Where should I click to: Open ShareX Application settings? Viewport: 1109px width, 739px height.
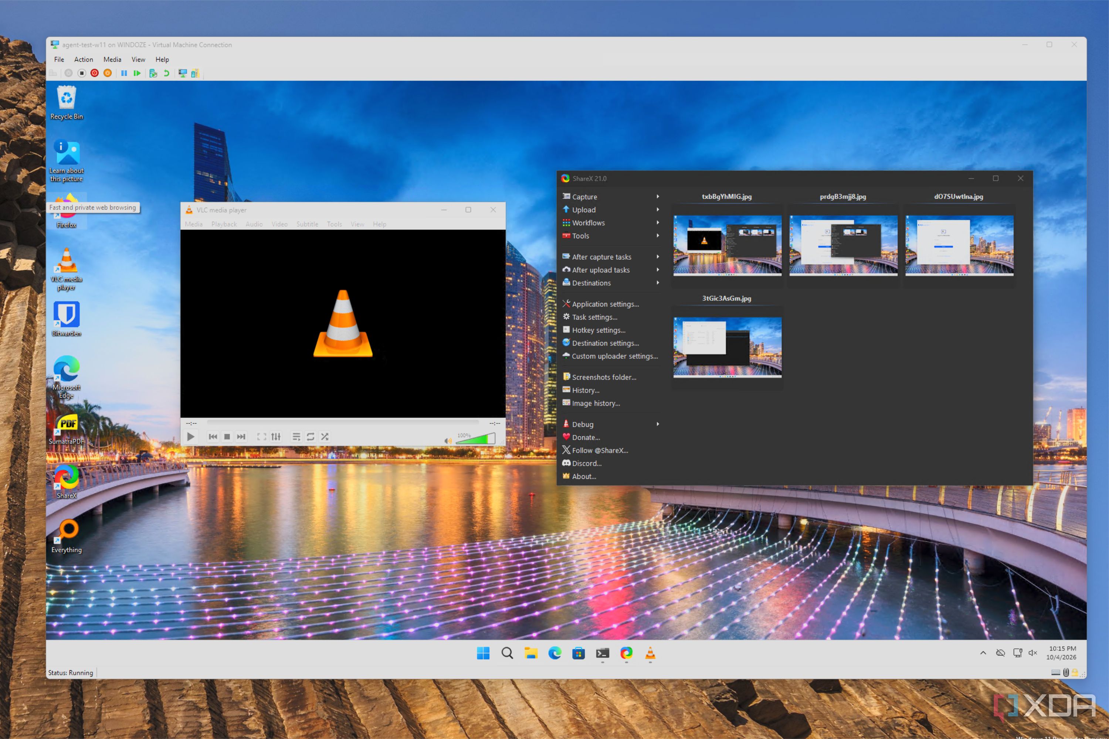click(x=601, y=304)
